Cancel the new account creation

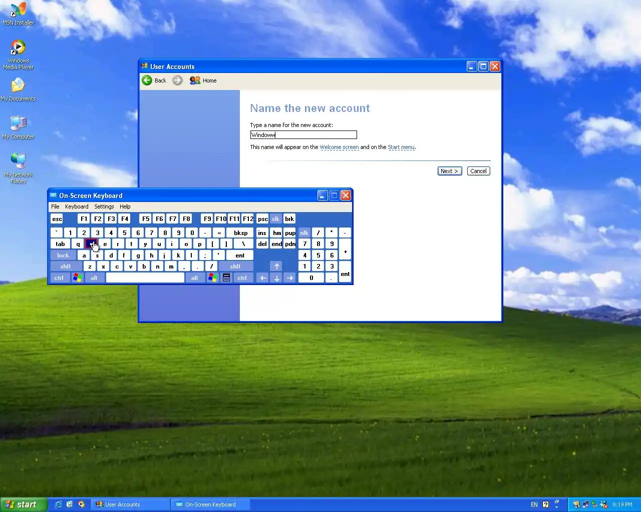click(x=478, y=171)
